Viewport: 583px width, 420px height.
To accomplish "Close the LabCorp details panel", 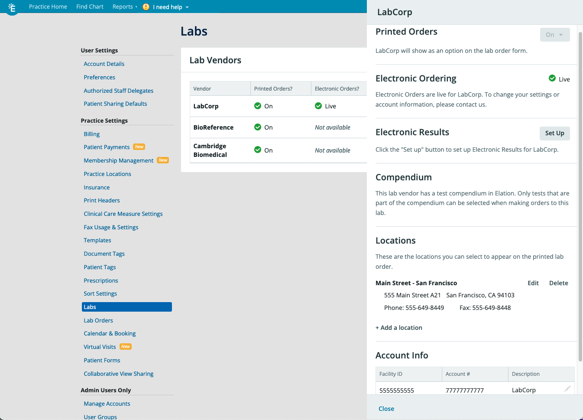I will (x=386, y=408).
